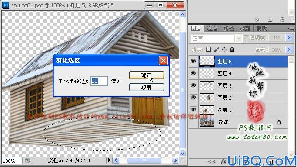Screen dimensions: 297x167
Task: Click the 羽化半径 radius input field
Action: pyautogui.click(x=99, y=81)
